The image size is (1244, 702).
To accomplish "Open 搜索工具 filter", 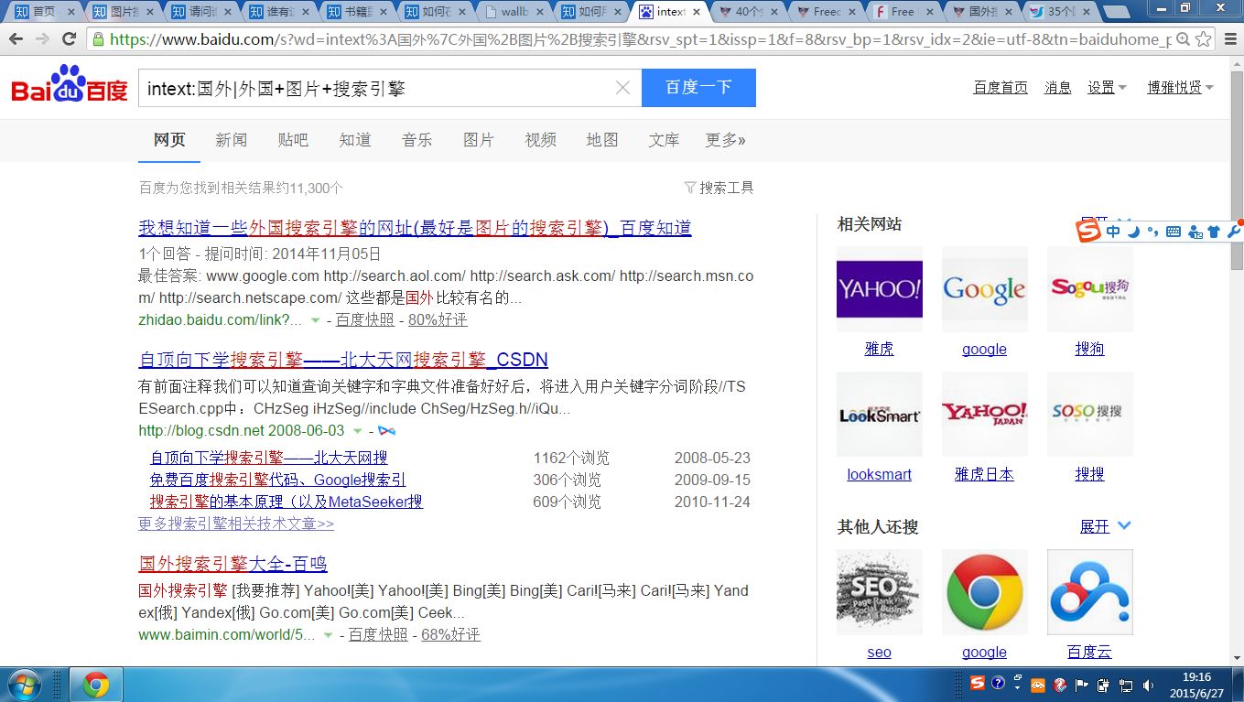I will pos(719,188).
